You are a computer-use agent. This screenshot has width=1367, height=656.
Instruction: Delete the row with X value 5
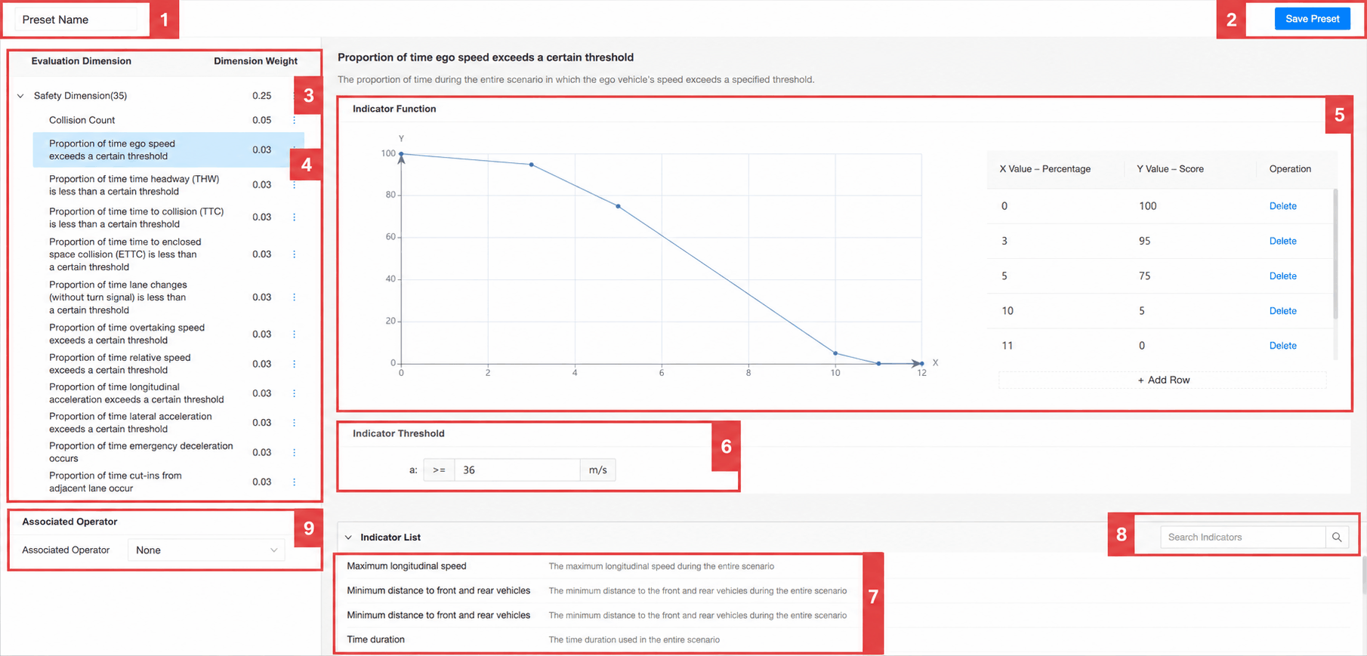pyautogui.click(x=1282, y=276)
